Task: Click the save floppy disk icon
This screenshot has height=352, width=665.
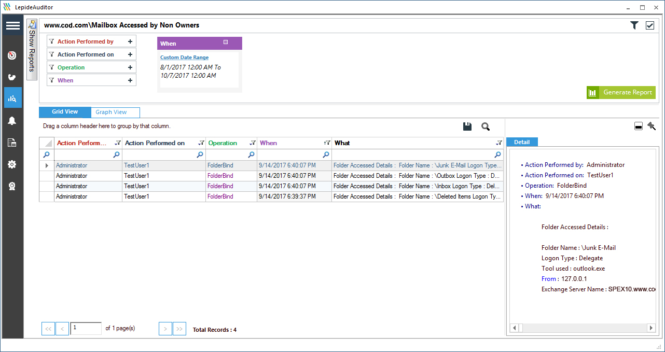Action: pyautogui.click(x=467, y=126)
